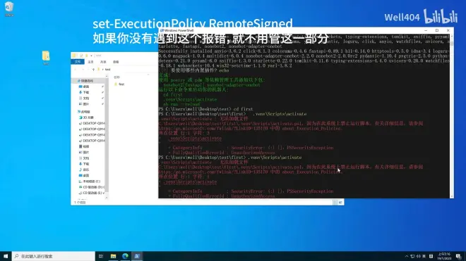Switch to the 主页 ribbon tab
The height and width of the screenshot is (261, 466).
coord(90,62)
